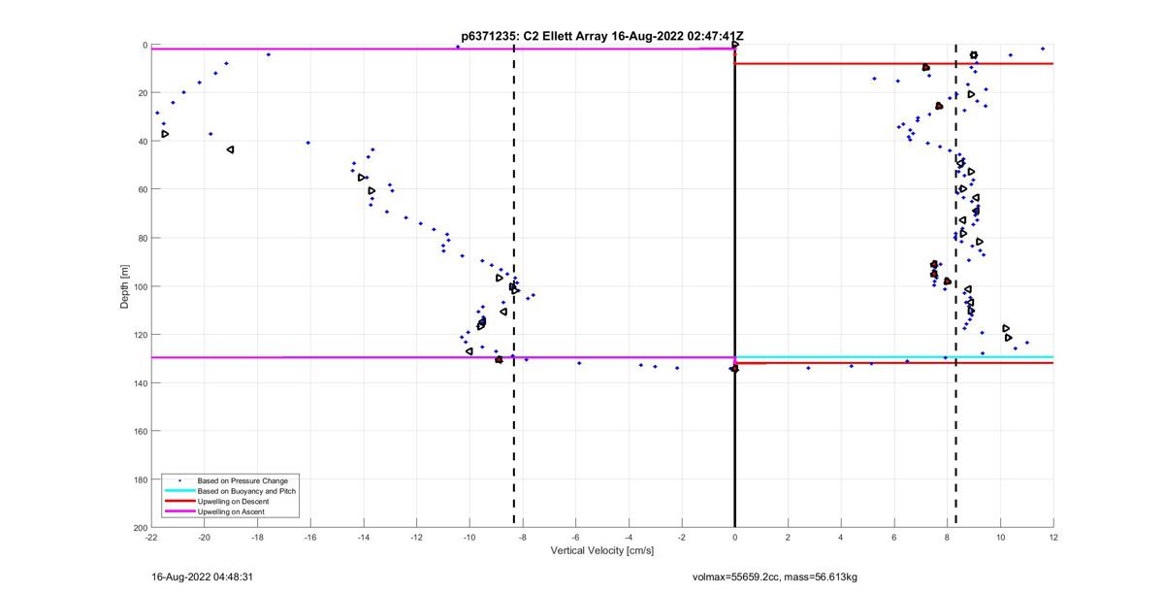Click depth axis tick label '200'
1164x593 pixels.
click(x=139, y=526)
